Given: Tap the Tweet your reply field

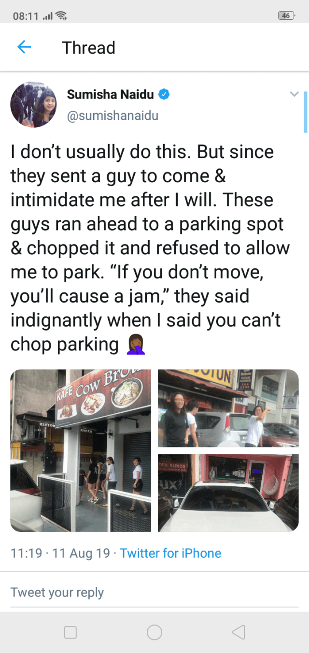Looking at the screenshot, I should [x=154, y=592].
